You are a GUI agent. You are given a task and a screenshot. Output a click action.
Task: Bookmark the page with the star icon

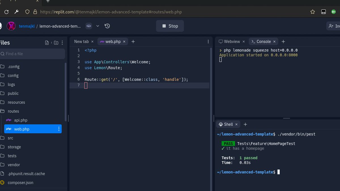pyautogui.click(x=313, y=12)
